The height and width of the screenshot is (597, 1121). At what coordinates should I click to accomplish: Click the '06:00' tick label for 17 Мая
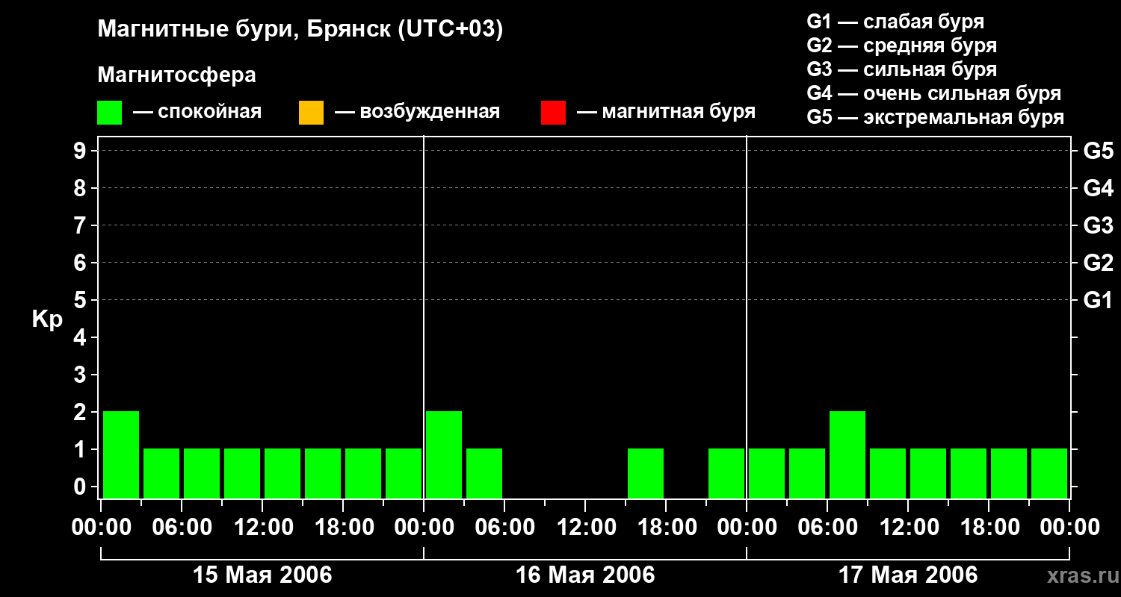tap(827, 528)
